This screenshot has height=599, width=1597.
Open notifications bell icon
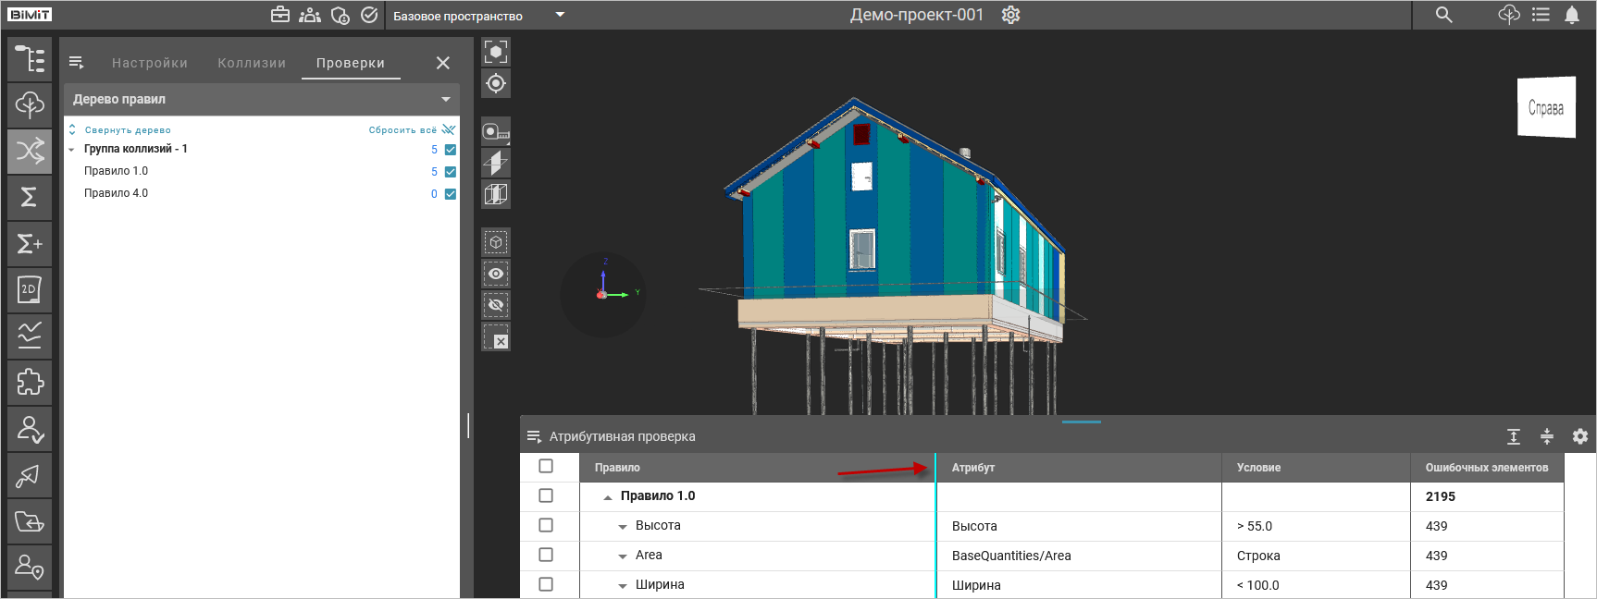[x=1572, y=15]
